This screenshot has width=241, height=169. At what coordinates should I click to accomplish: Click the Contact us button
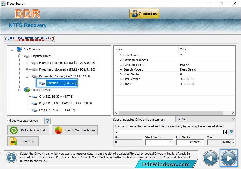pos(144,13)
